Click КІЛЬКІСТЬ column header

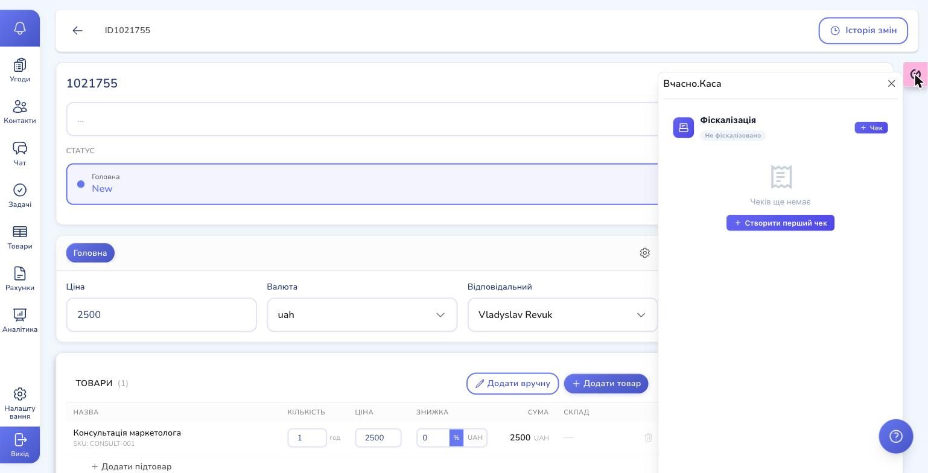tap(306, 412)
